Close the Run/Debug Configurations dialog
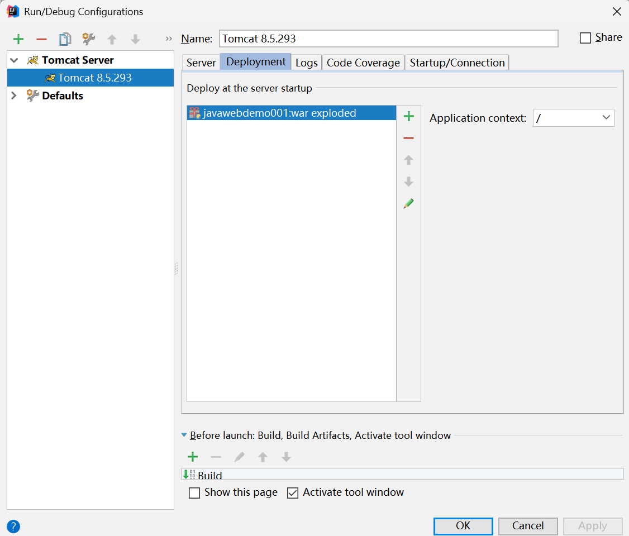The height and width of the screenshot is (536, 629). (617, 12)
